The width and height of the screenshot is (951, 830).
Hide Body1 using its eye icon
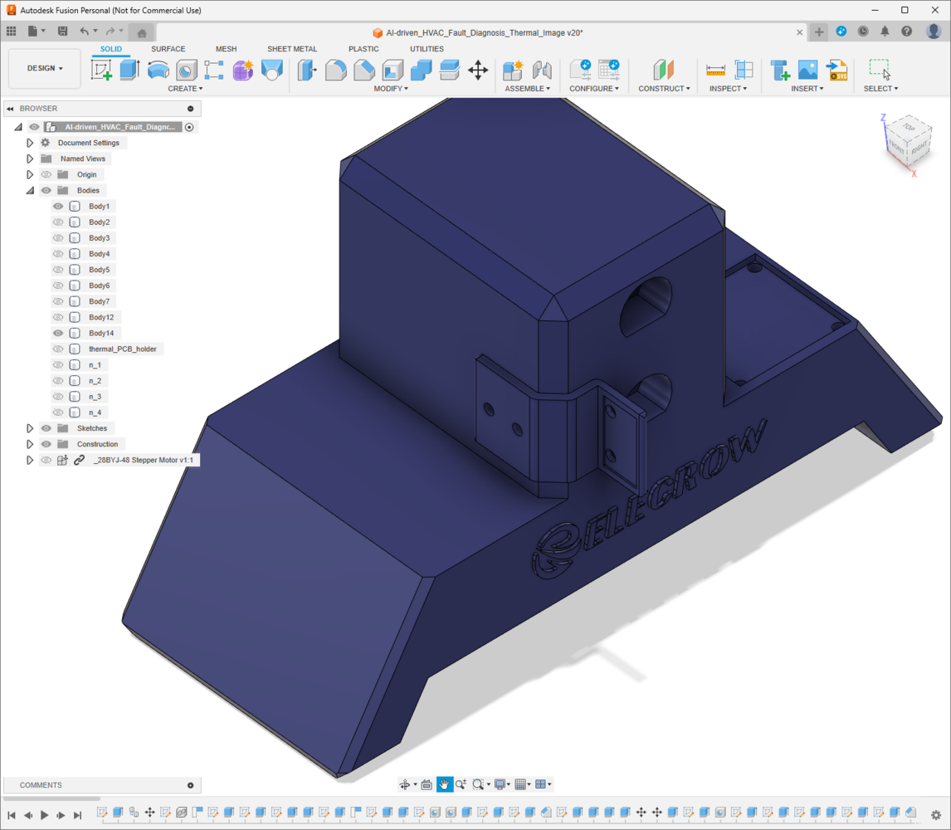58,207
